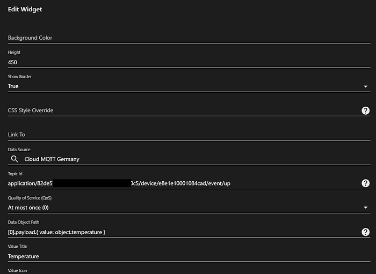This screenshot has height=274, width=376.
Task: Click the Data Source label
Action: click(x=19, y=150)
